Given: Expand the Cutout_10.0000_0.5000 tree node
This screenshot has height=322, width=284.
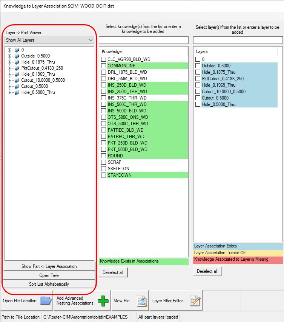Looking at the screenshot, I should coord(10,80).
